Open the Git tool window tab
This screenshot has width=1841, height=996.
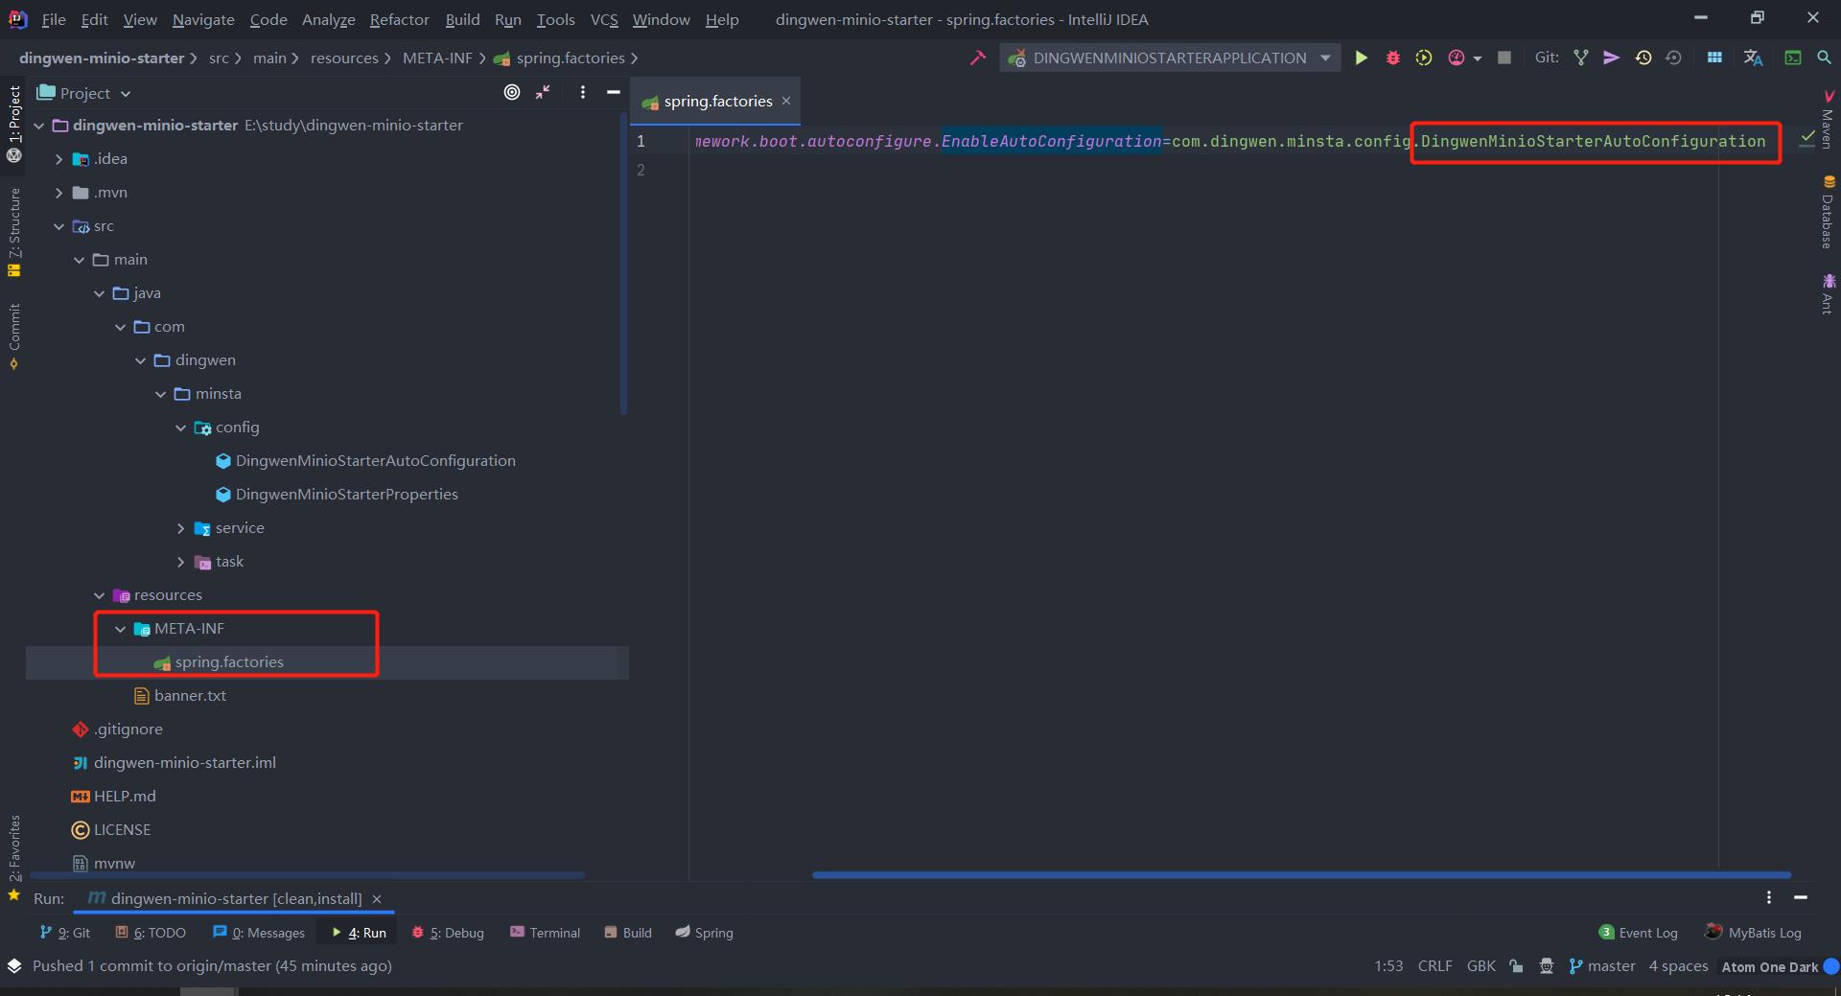point(64,933)
